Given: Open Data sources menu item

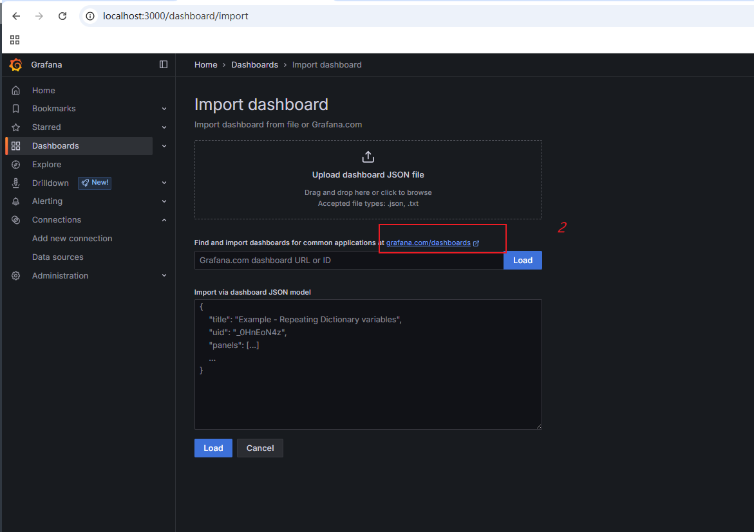Looking at the screenshot, I should pos(58,257).
